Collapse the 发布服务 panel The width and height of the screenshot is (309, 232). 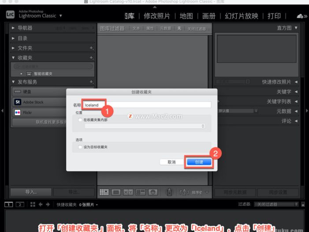(x=13, y=82)
